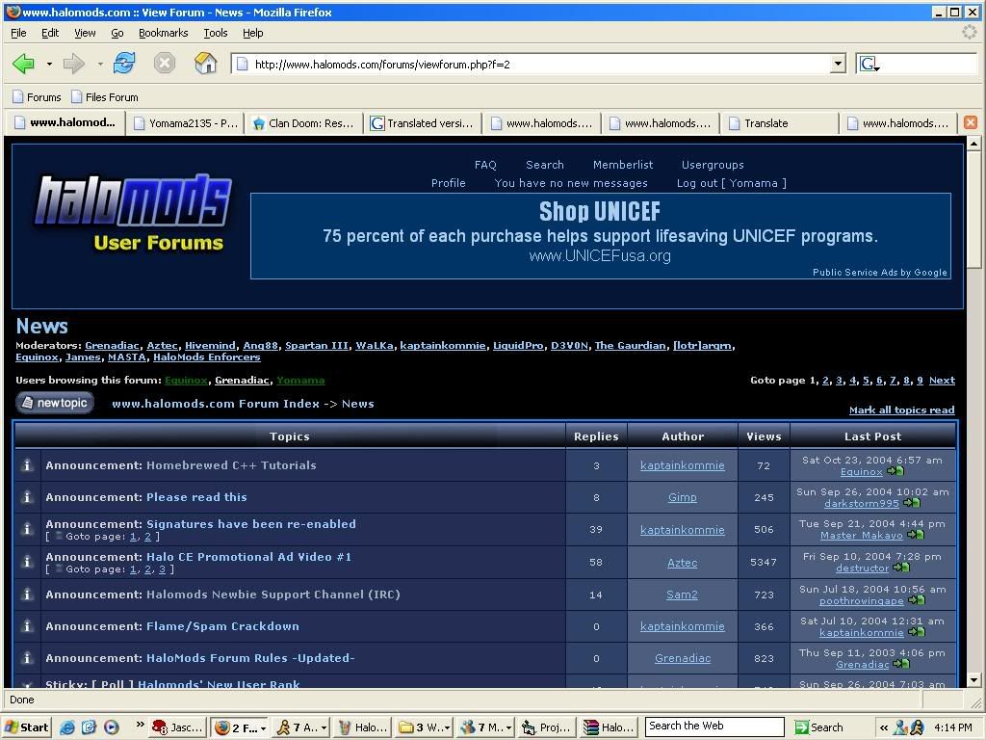Reload the page with the Refresh icon
This screenshot has width=986, height=740.
[124, 63]
